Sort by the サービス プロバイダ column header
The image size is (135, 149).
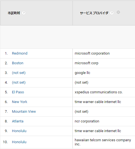(94, 13)
